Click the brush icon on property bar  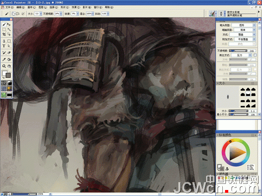click(x=6, y=14)
